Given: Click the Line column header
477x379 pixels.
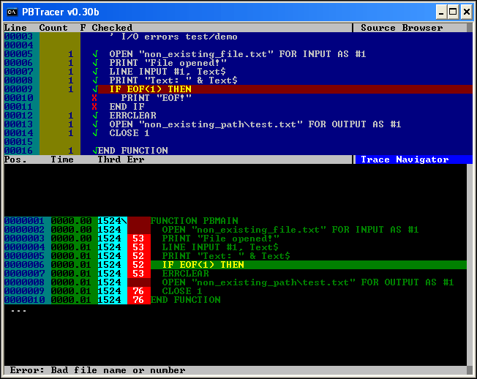Looking at the screenshot, I should tap(15, 28).
